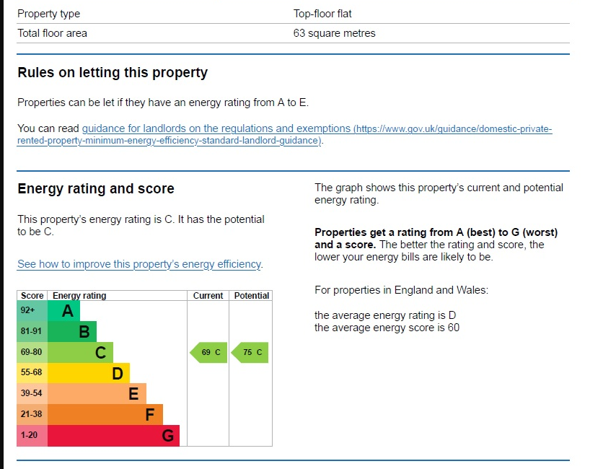
Task: Open the guidance for landlords link
Action: (216, 128)
